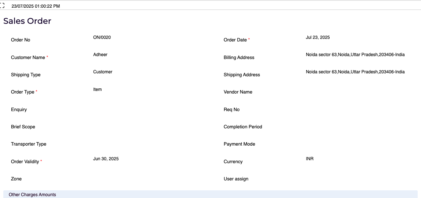Click the Vendor Name label
The height and width of the screenshot is (198, 421).
[x=238, y=92]
